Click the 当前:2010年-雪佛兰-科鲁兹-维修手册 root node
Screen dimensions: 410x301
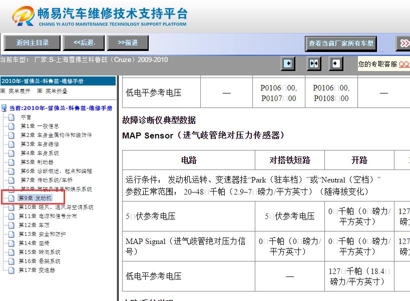pyautogui.click(x=61, y=108)
